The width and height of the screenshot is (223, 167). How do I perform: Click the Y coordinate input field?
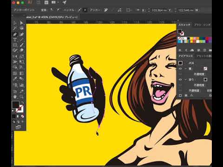(186, 10)
